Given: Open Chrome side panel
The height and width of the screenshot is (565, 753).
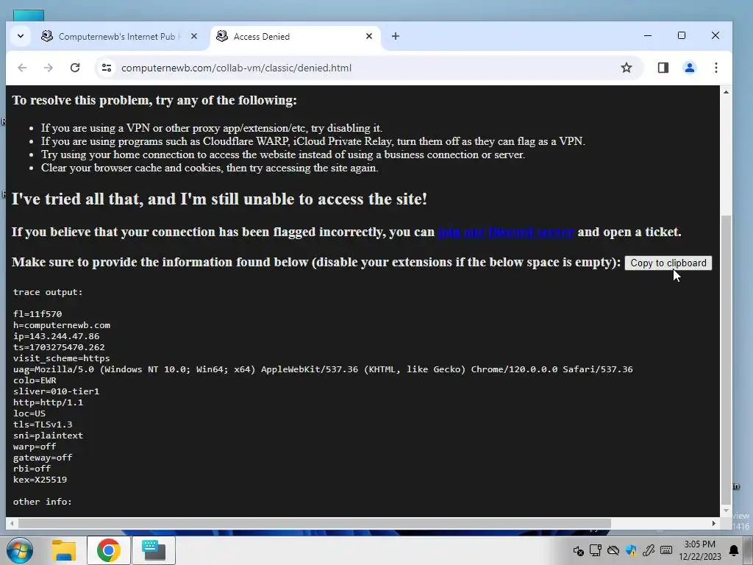Looking at the screenshot, I should (663, 68).
